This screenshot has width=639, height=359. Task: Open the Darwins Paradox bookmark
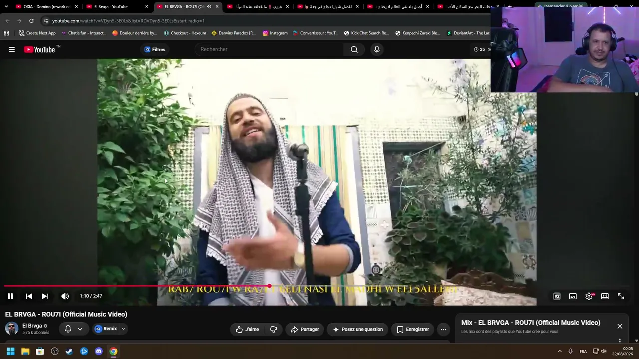(x=233, y=33)
